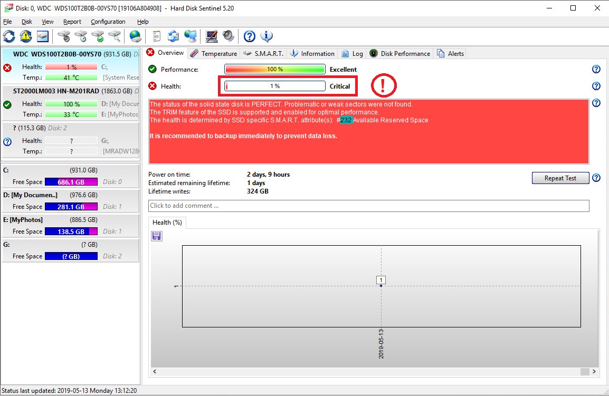Switch to the Log tab
609x396 pixels.
[x=353, y=54]
